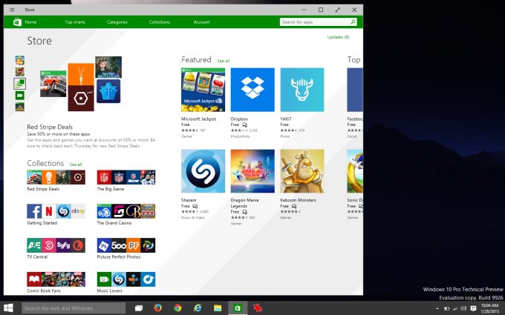Click the Store logo in green bar
The width and height of the screenshot is (505, 315).
pos(16,22)
